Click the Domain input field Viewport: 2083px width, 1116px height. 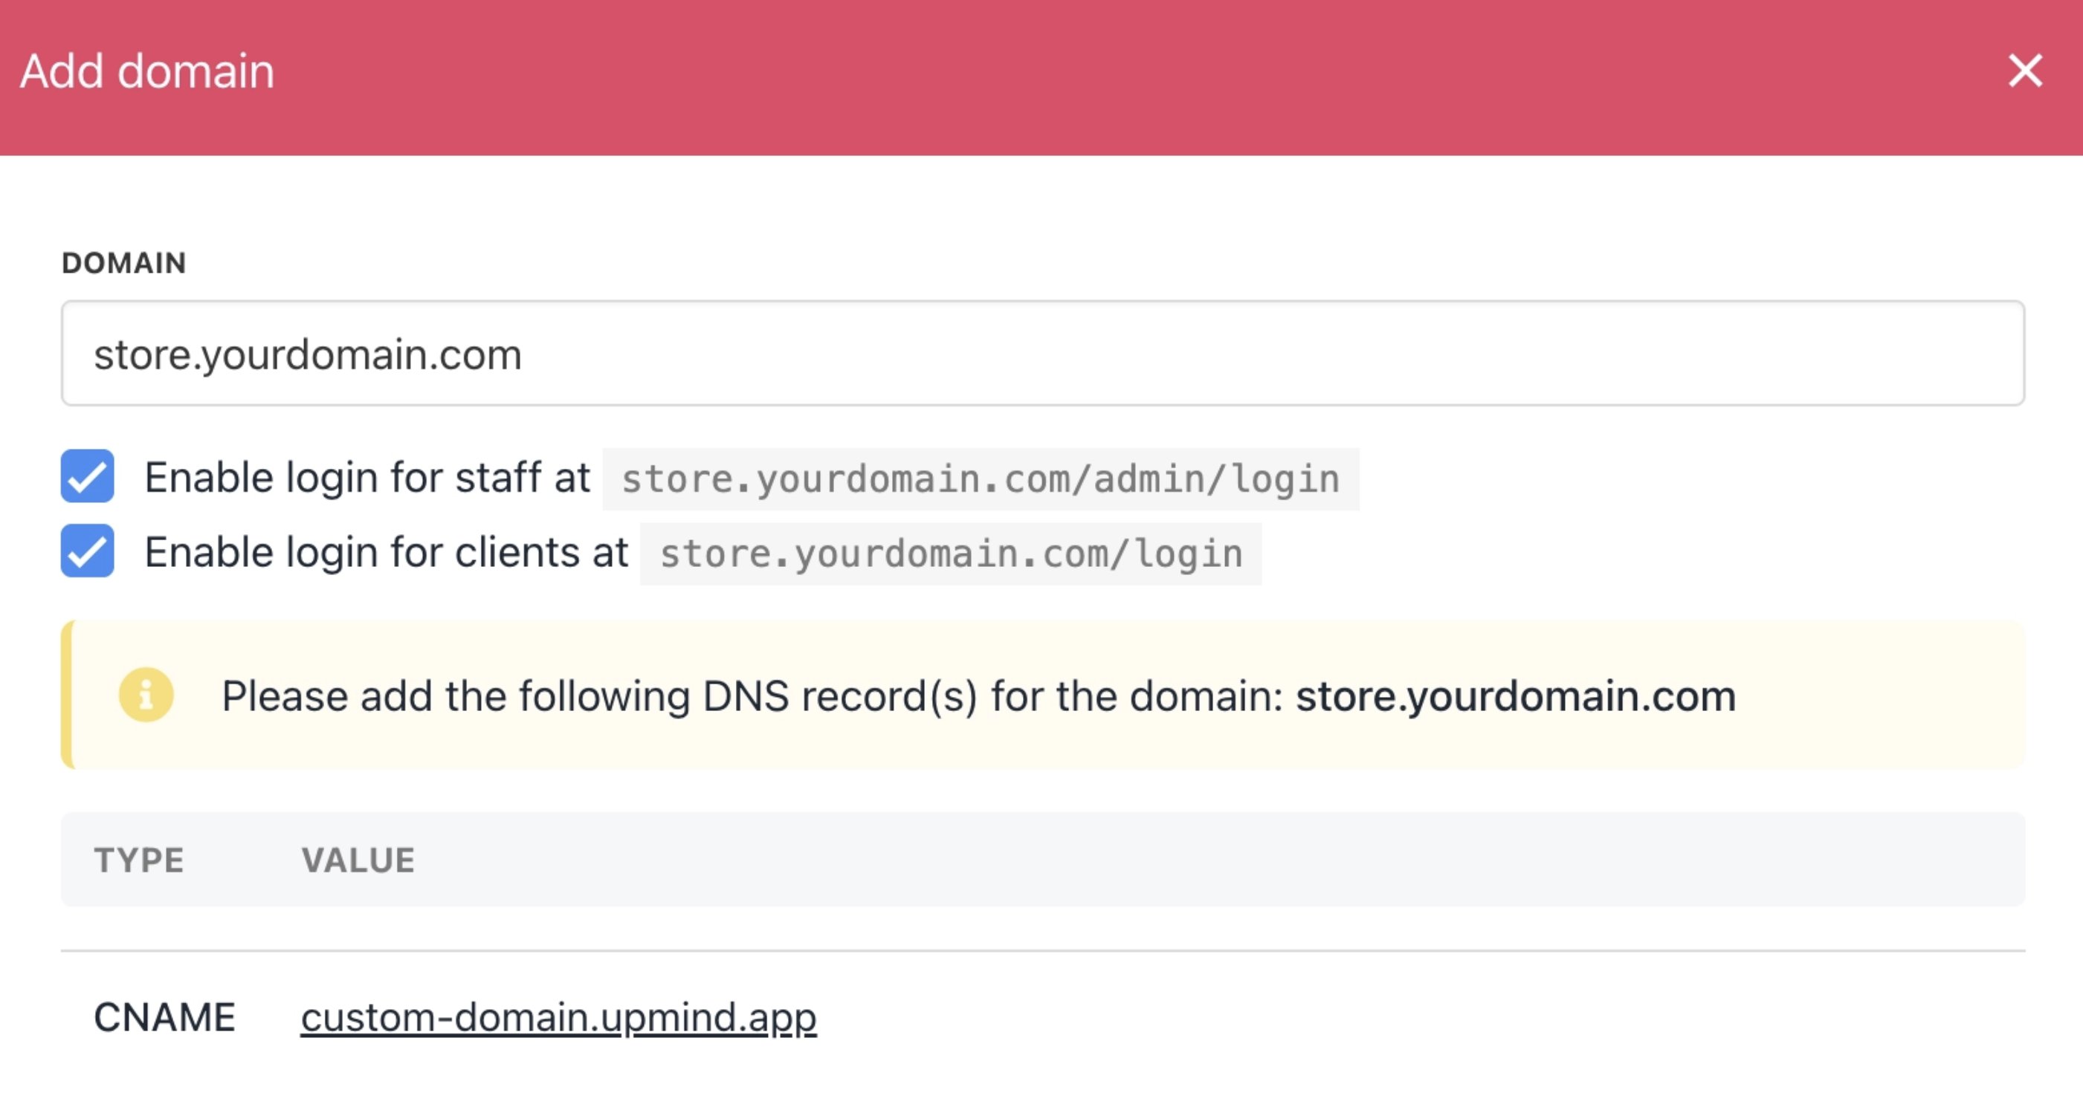point(1042,353)
